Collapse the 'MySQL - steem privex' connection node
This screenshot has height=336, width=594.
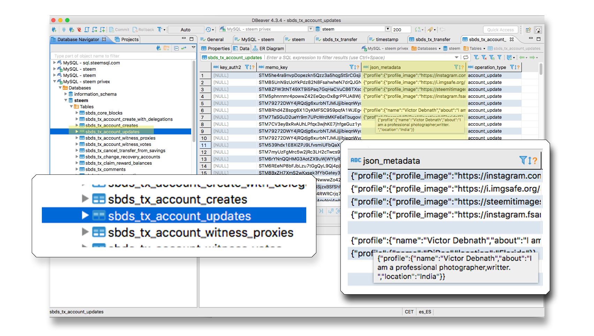(54, 81)
